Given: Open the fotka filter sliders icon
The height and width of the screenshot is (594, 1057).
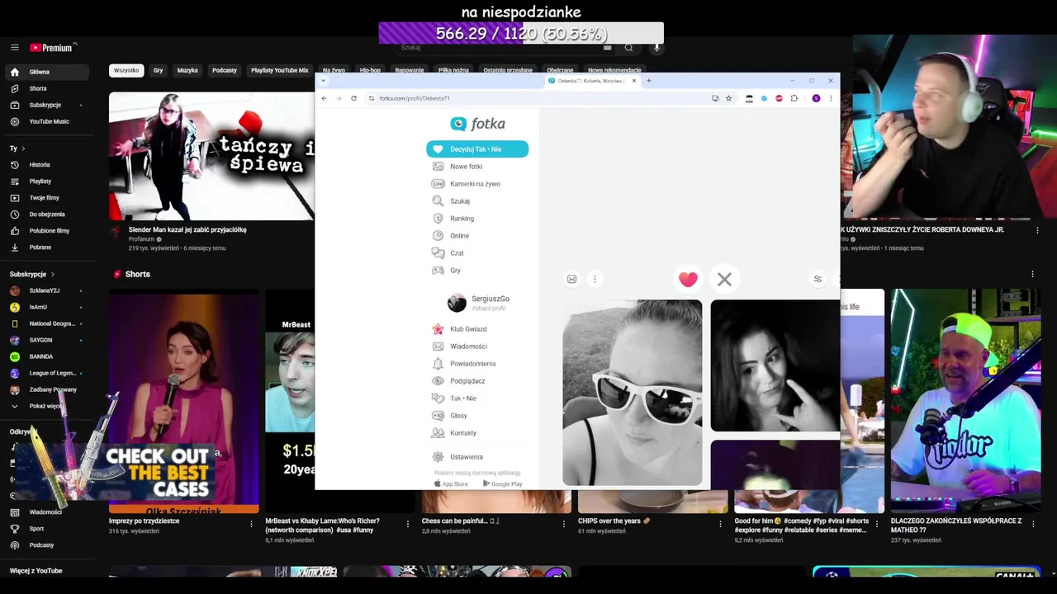Looking at the screenshot, I should (x=818, y=279).
